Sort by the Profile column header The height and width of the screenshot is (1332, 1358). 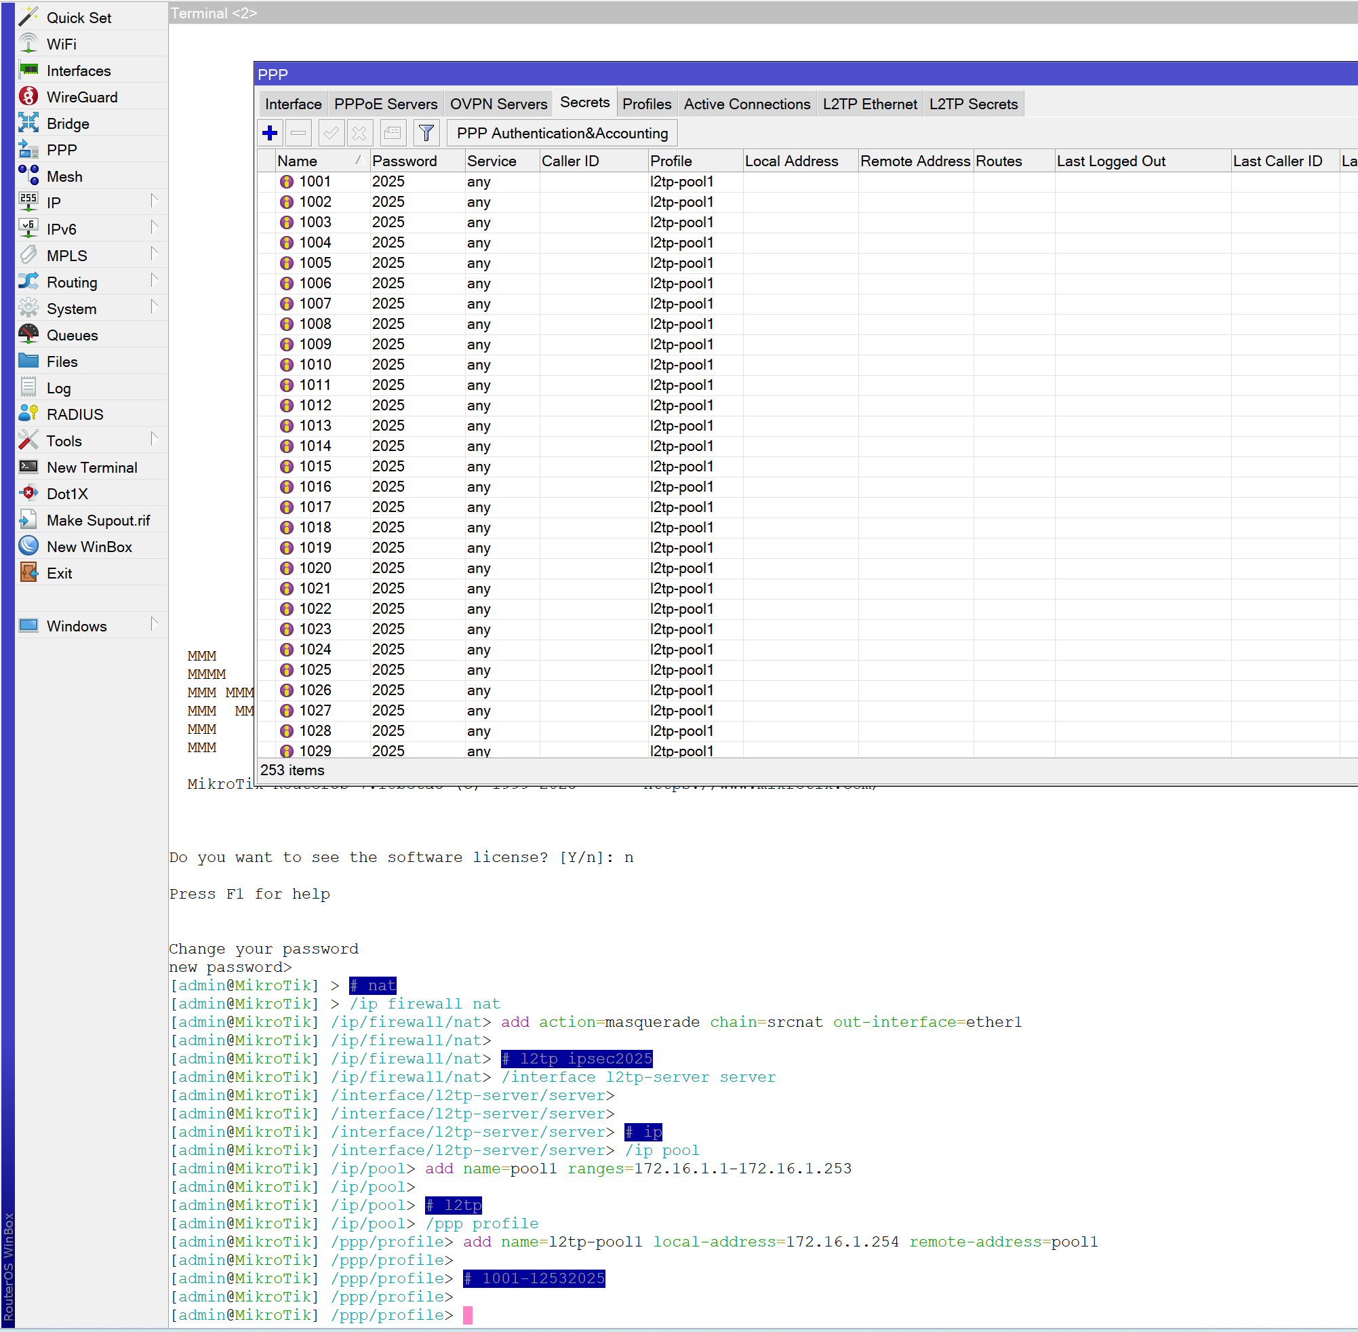pos(695,161)
